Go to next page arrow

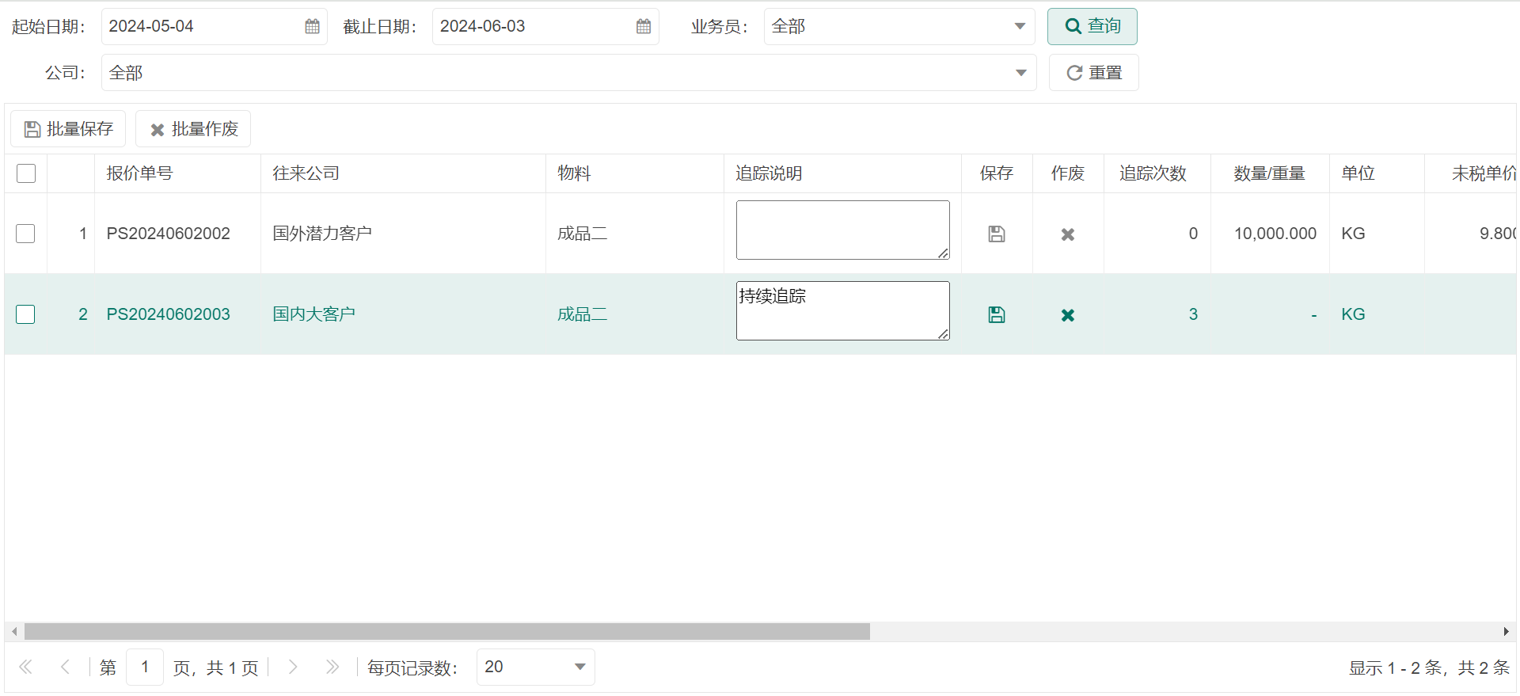click(x=293, y=667)
